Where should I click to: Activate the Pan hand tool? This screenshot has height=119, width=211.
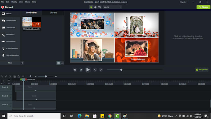coord(95,7)
